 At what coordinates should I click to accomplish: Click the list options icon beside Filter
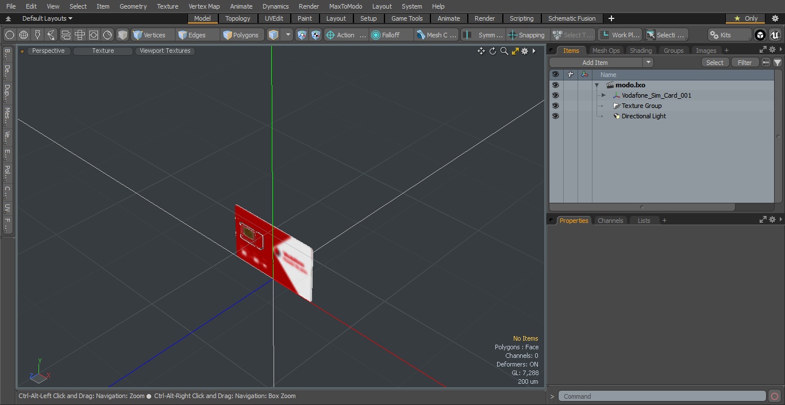click(x=766, y=63)
